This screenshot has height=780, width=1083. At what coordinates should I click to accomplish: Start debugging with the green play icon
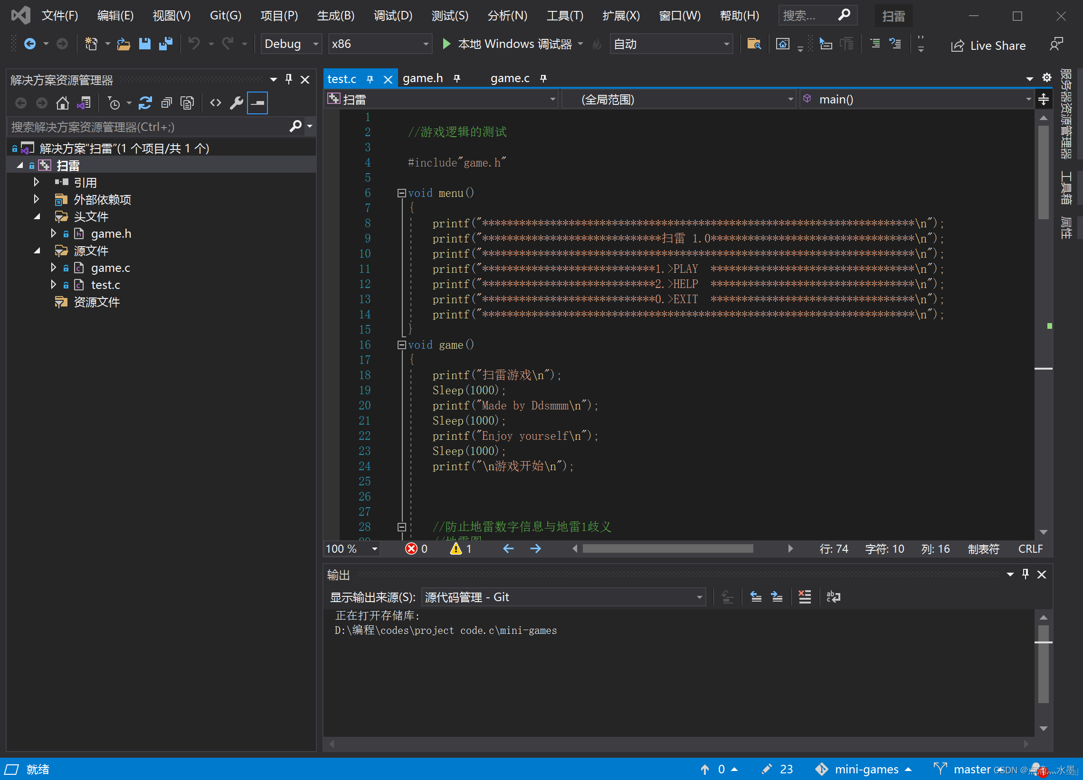[446, 44]
